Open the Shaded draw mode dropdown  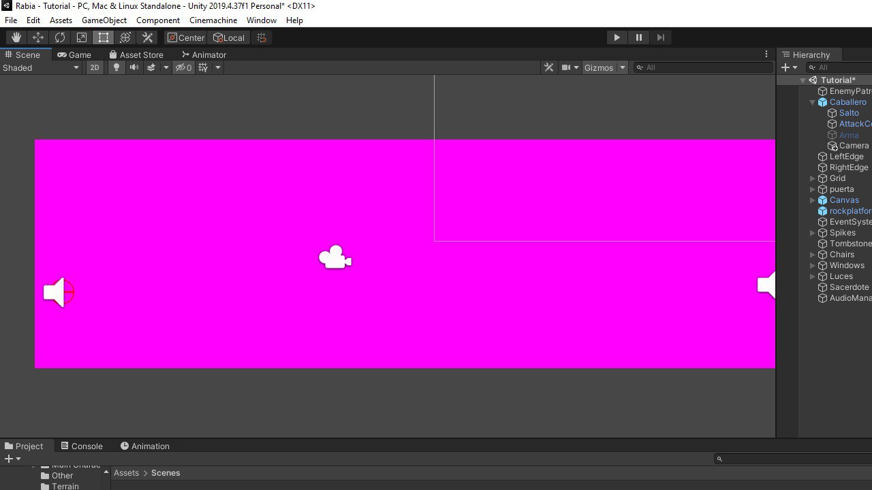tap(41, 67)
